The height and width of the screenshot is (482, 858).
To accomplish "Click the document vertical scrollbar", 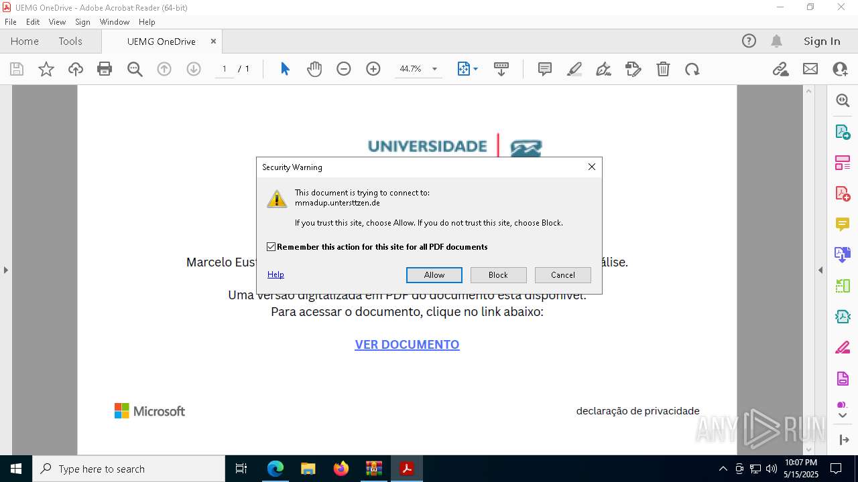I will coord(808,270).
